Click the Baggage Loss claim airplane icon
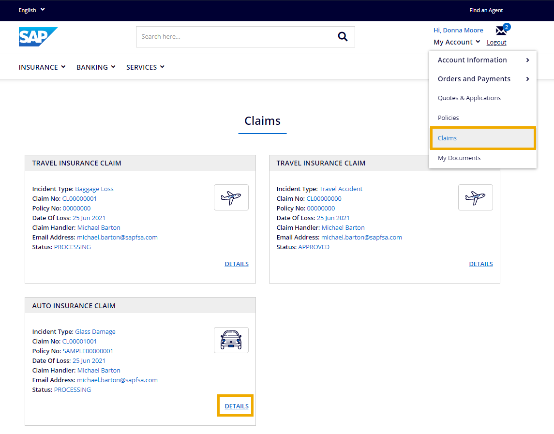 [231, 197]
